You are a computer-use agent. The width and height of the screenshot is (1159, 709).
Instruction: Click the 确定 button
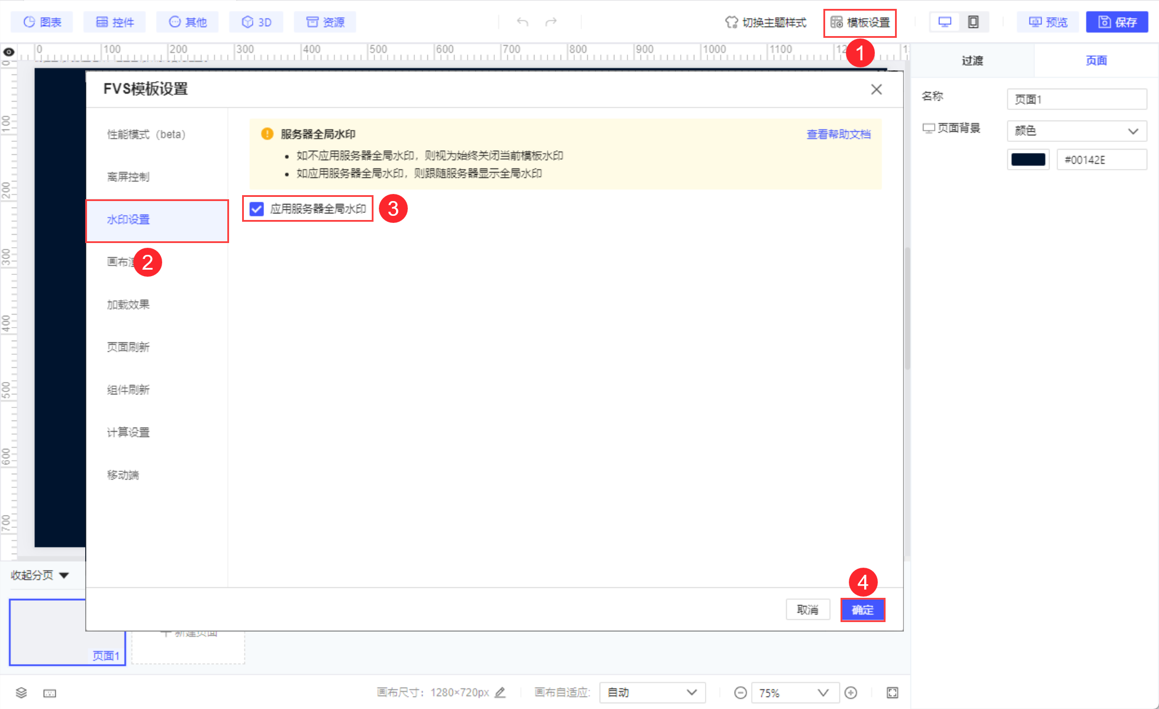click(x=862, y=610)
